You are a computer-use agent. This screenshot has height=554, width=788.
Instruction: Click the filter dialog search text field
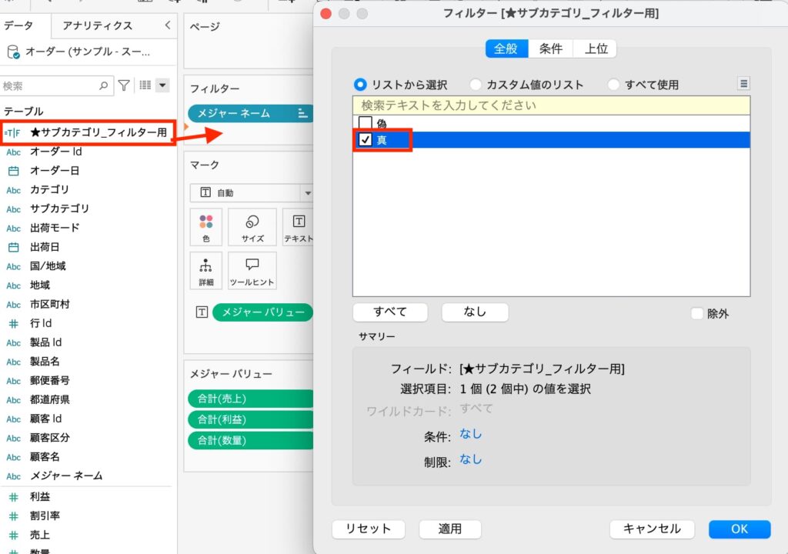tap(550, 105)
